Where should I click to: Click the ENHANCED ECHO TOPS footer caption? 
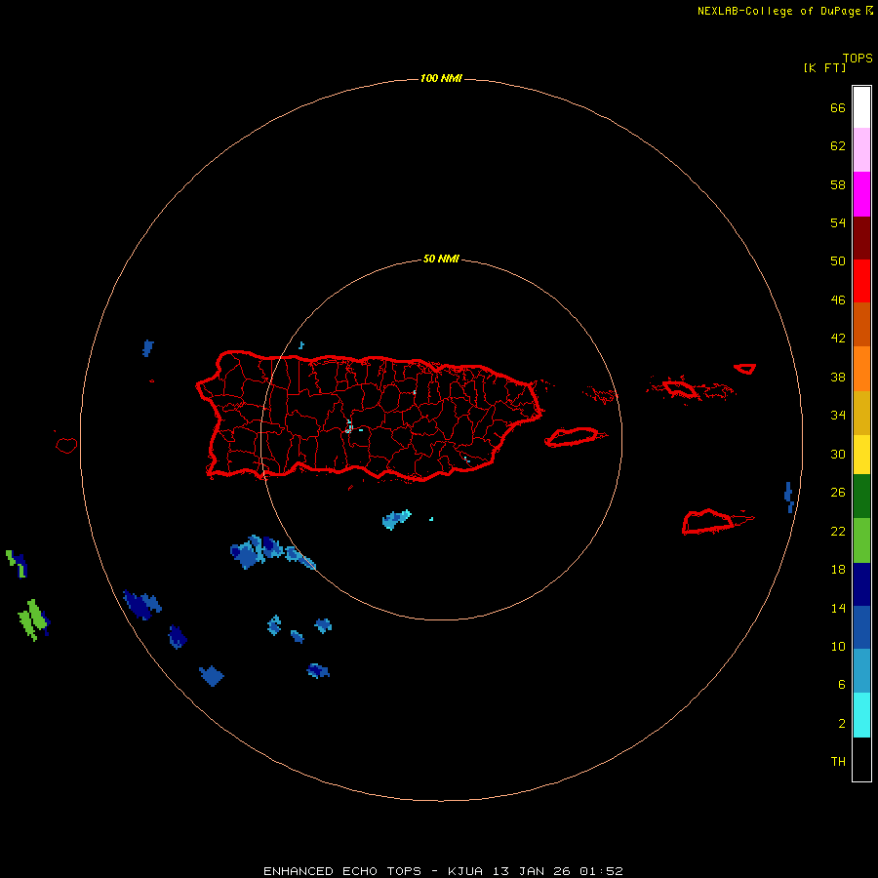pos(443,871)
